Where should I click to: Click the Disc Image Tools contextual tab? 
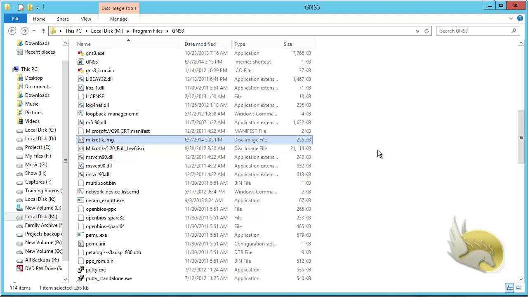[119, 8]
